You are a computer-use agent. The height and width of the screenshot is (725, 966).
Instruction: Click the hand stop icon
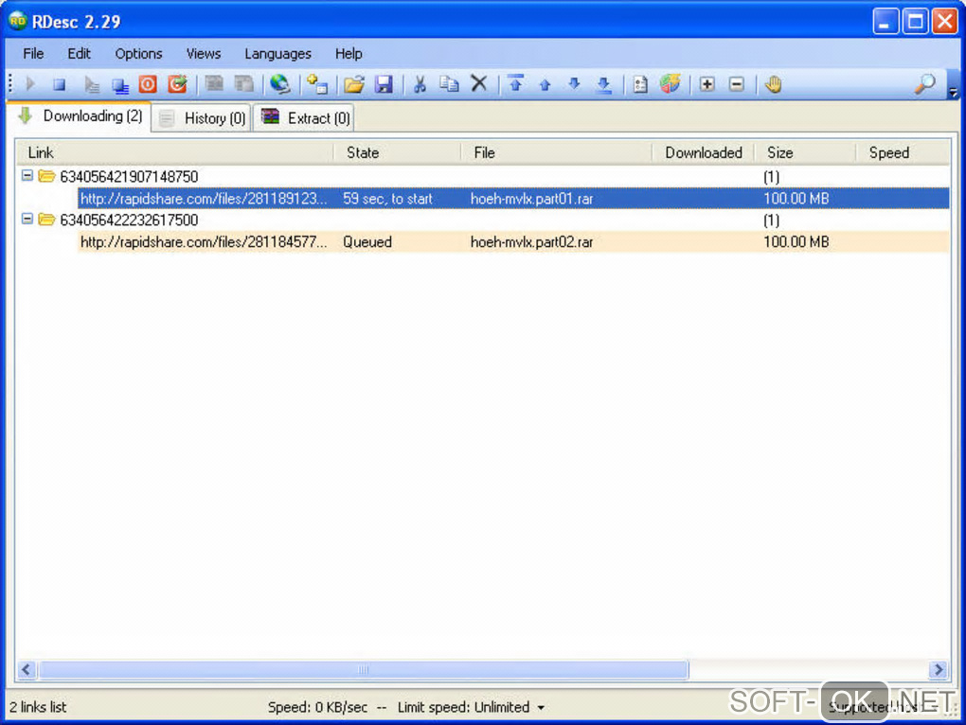pyautogui.click(x=773, y=83)
